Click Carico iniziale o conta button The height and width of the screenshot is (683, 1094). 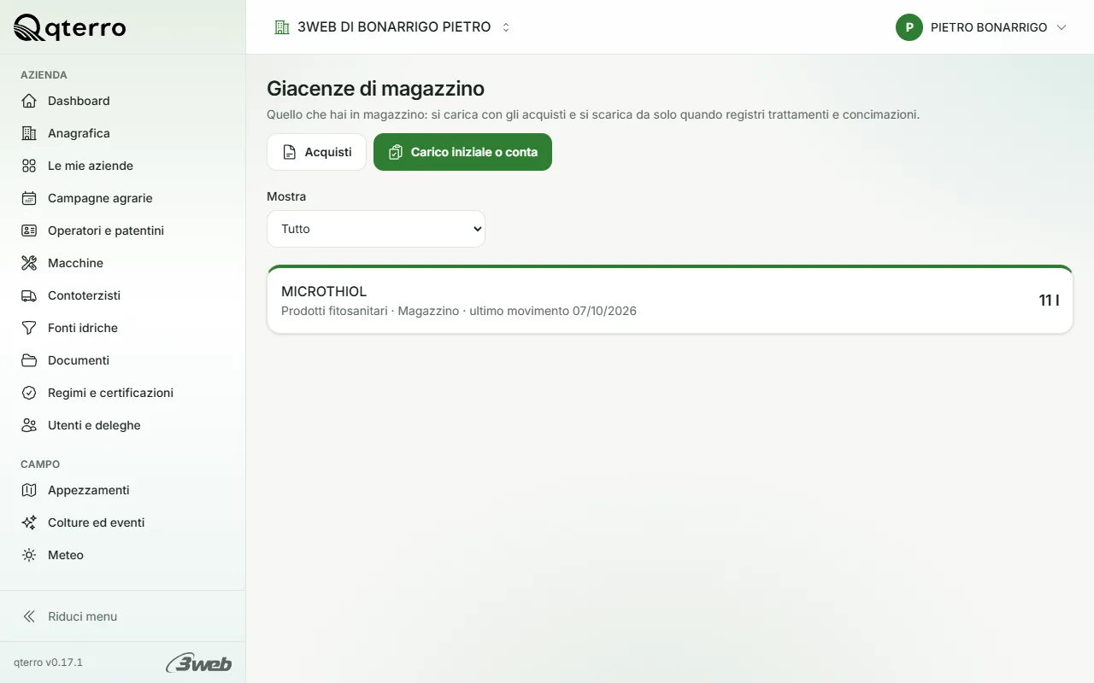click(462, 152)
